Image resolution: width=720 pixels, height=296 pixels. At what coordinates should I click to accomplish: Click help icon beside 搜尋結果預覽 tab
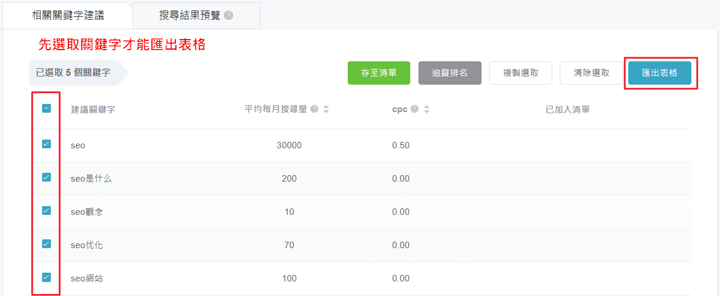click(229, 16)
